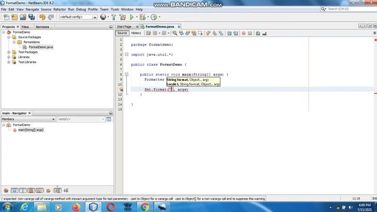The height and width of the screenshot is (212, 377).
Task: Run the project with green play icon
Action: (x=132, y=17)
